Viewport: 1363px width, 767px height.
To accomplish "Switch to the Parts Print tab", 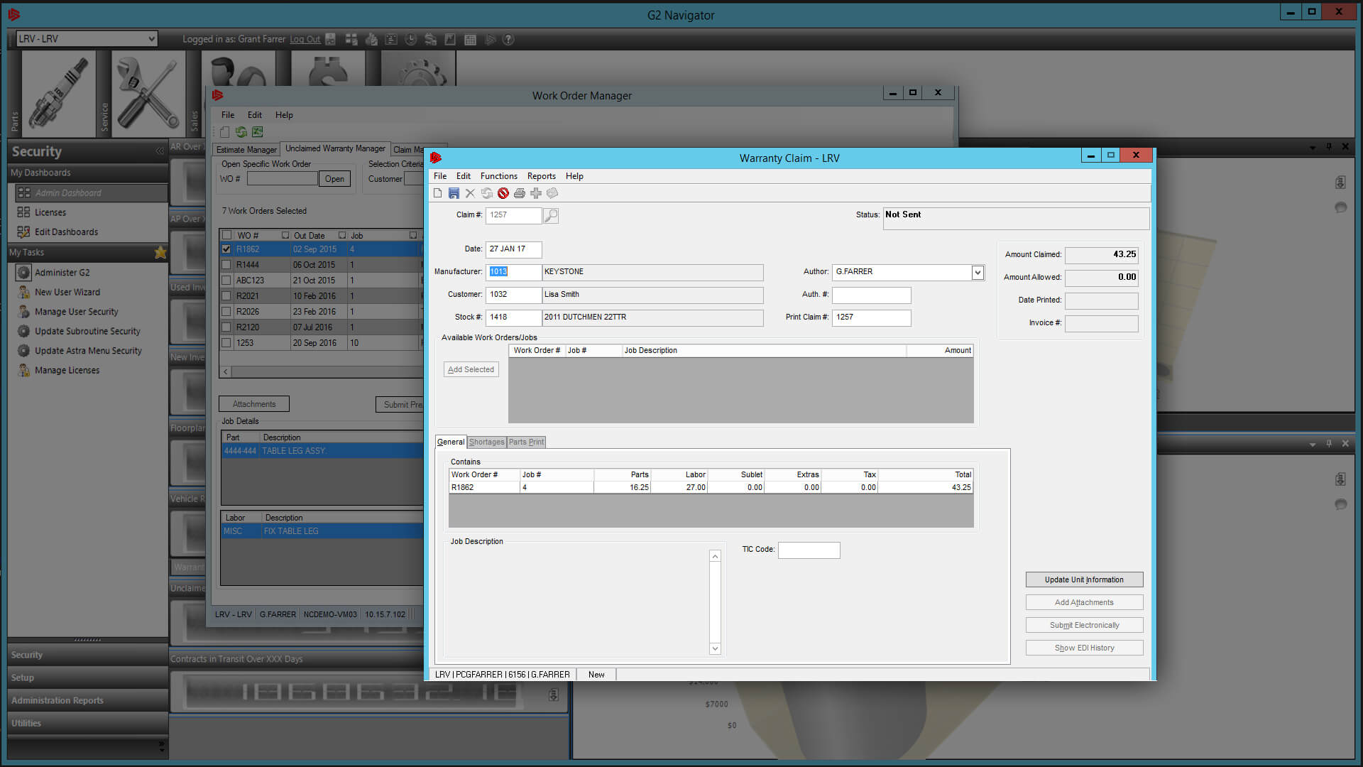I will point(526,442).
